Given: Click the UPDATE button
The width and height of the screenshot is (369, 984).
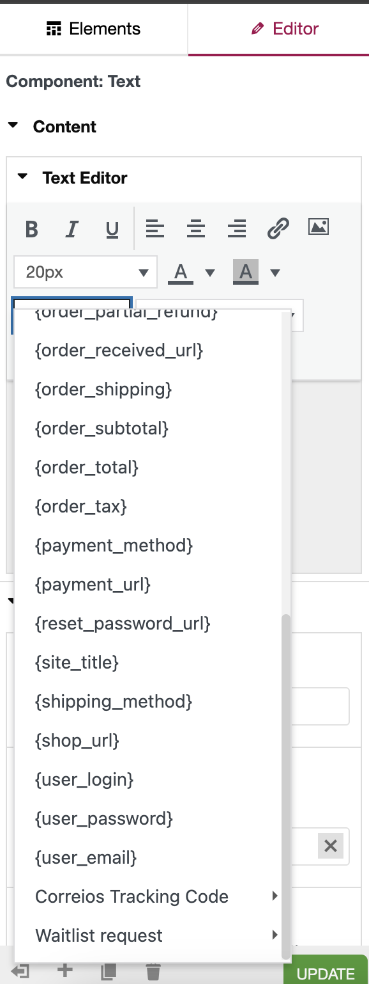Looking at the screenshot, I should tap(326, 973).
